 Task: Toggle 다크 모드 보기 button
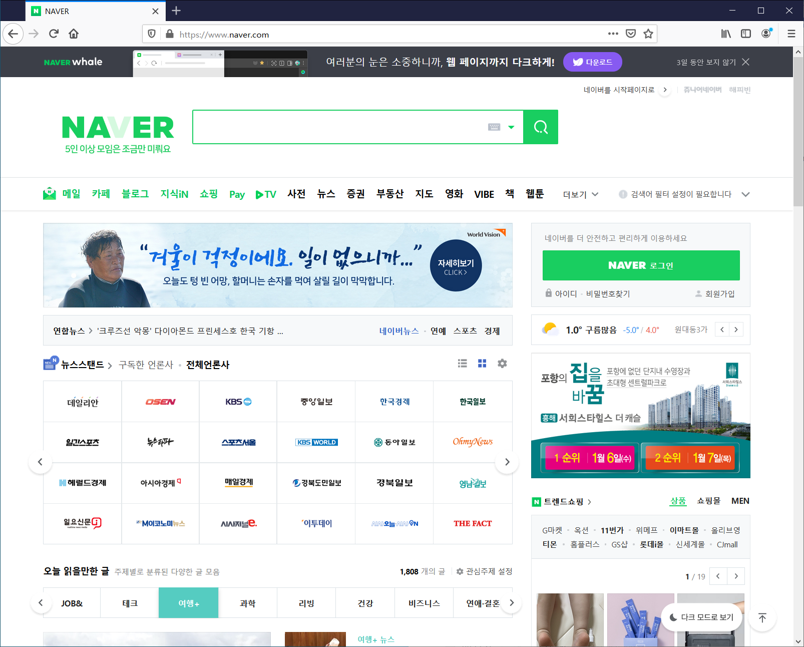tap(701, 617)
